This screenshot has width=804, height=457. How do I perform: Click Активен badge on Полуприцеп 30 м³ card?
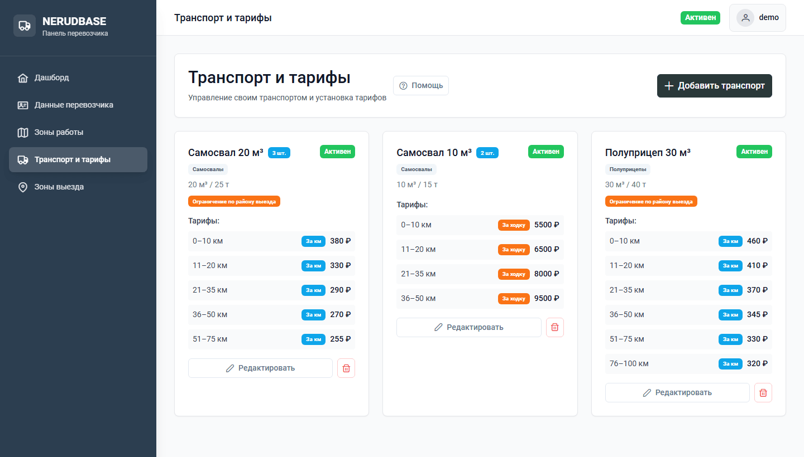coord(754,152)
